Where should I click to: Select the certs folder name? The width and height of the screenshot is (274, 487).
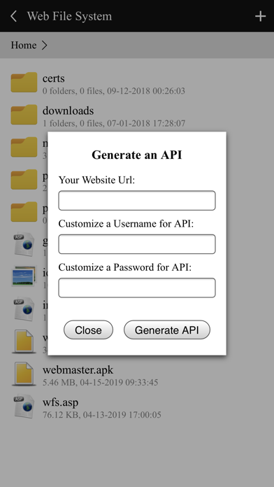pos(54,78)
